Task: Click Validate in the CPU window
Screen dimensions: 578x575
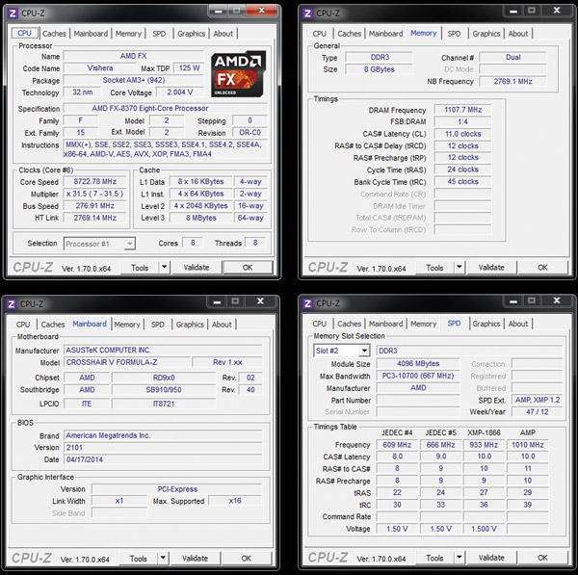Action: (197, 268)
